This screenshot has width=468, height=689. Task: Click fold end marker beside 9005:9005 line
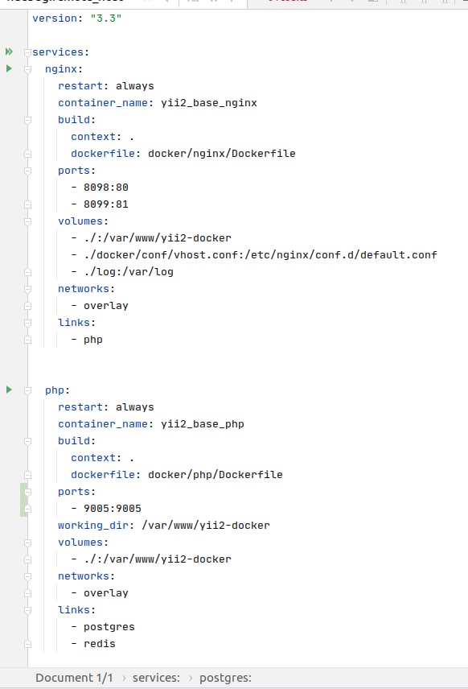coord(27,509)
